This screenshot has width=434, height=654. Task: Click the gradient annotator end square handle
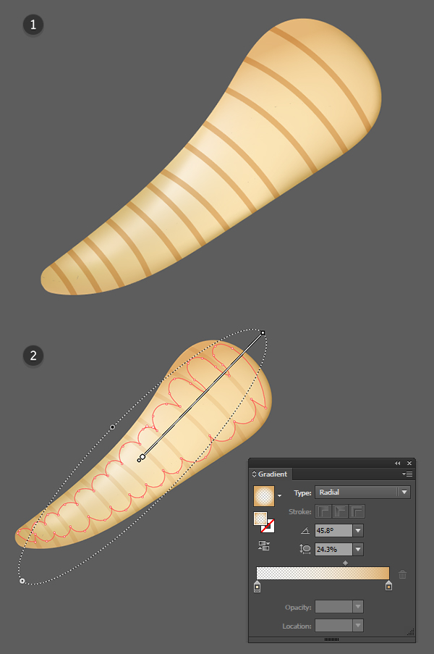pyautogui.click(x=263, y=333)
